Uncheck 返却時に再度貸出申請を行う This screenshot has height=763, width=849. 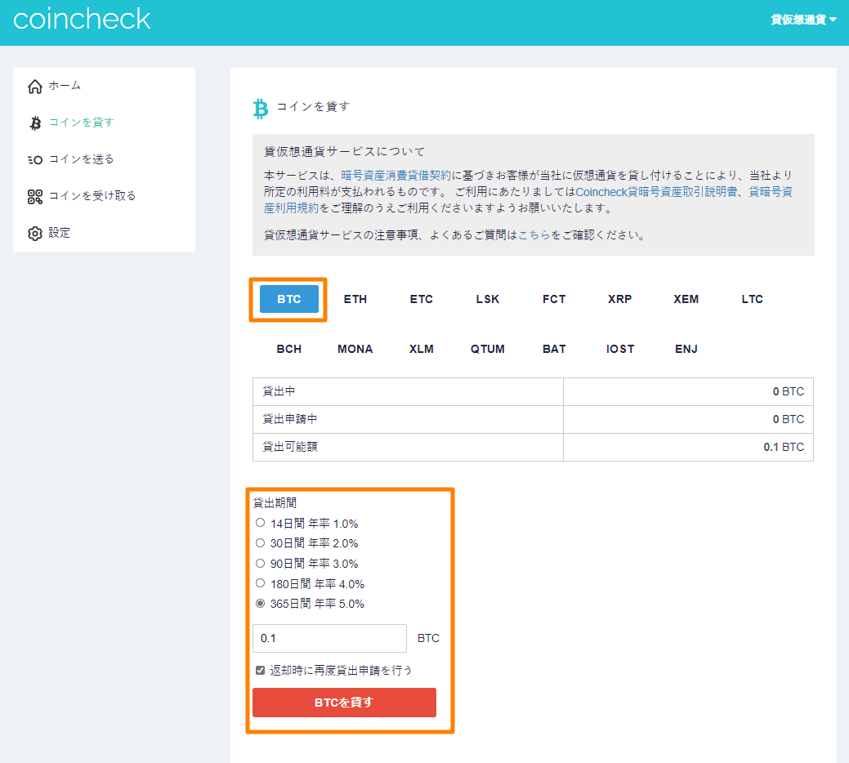[259, 668]
